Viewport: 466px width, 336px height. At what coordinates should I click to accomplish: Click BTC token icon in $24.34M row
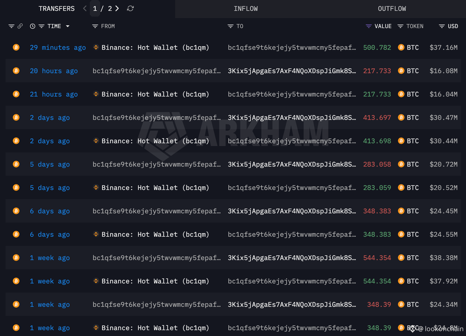point(401,304)
